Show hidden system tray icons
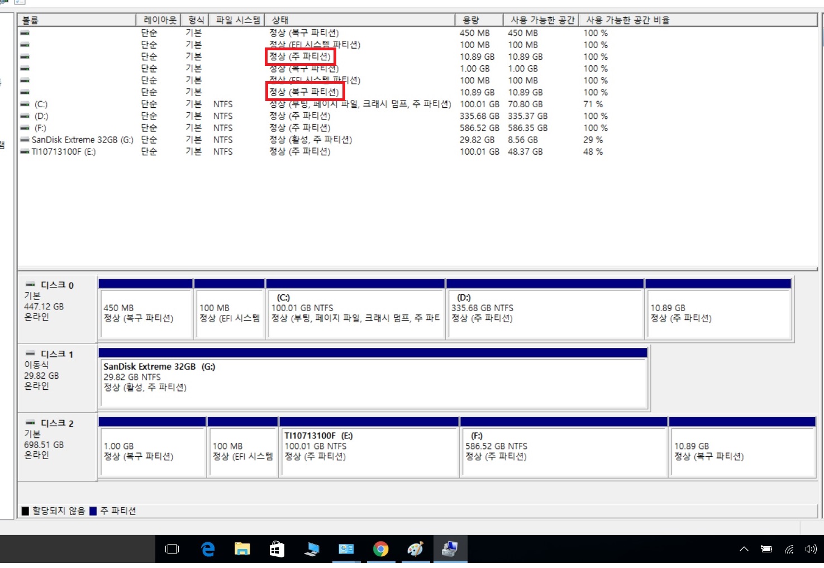 [744, 549]
